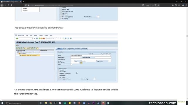Switch to the Aggregation tab
This screenshot has width=188, height=105.
point(71,49)
